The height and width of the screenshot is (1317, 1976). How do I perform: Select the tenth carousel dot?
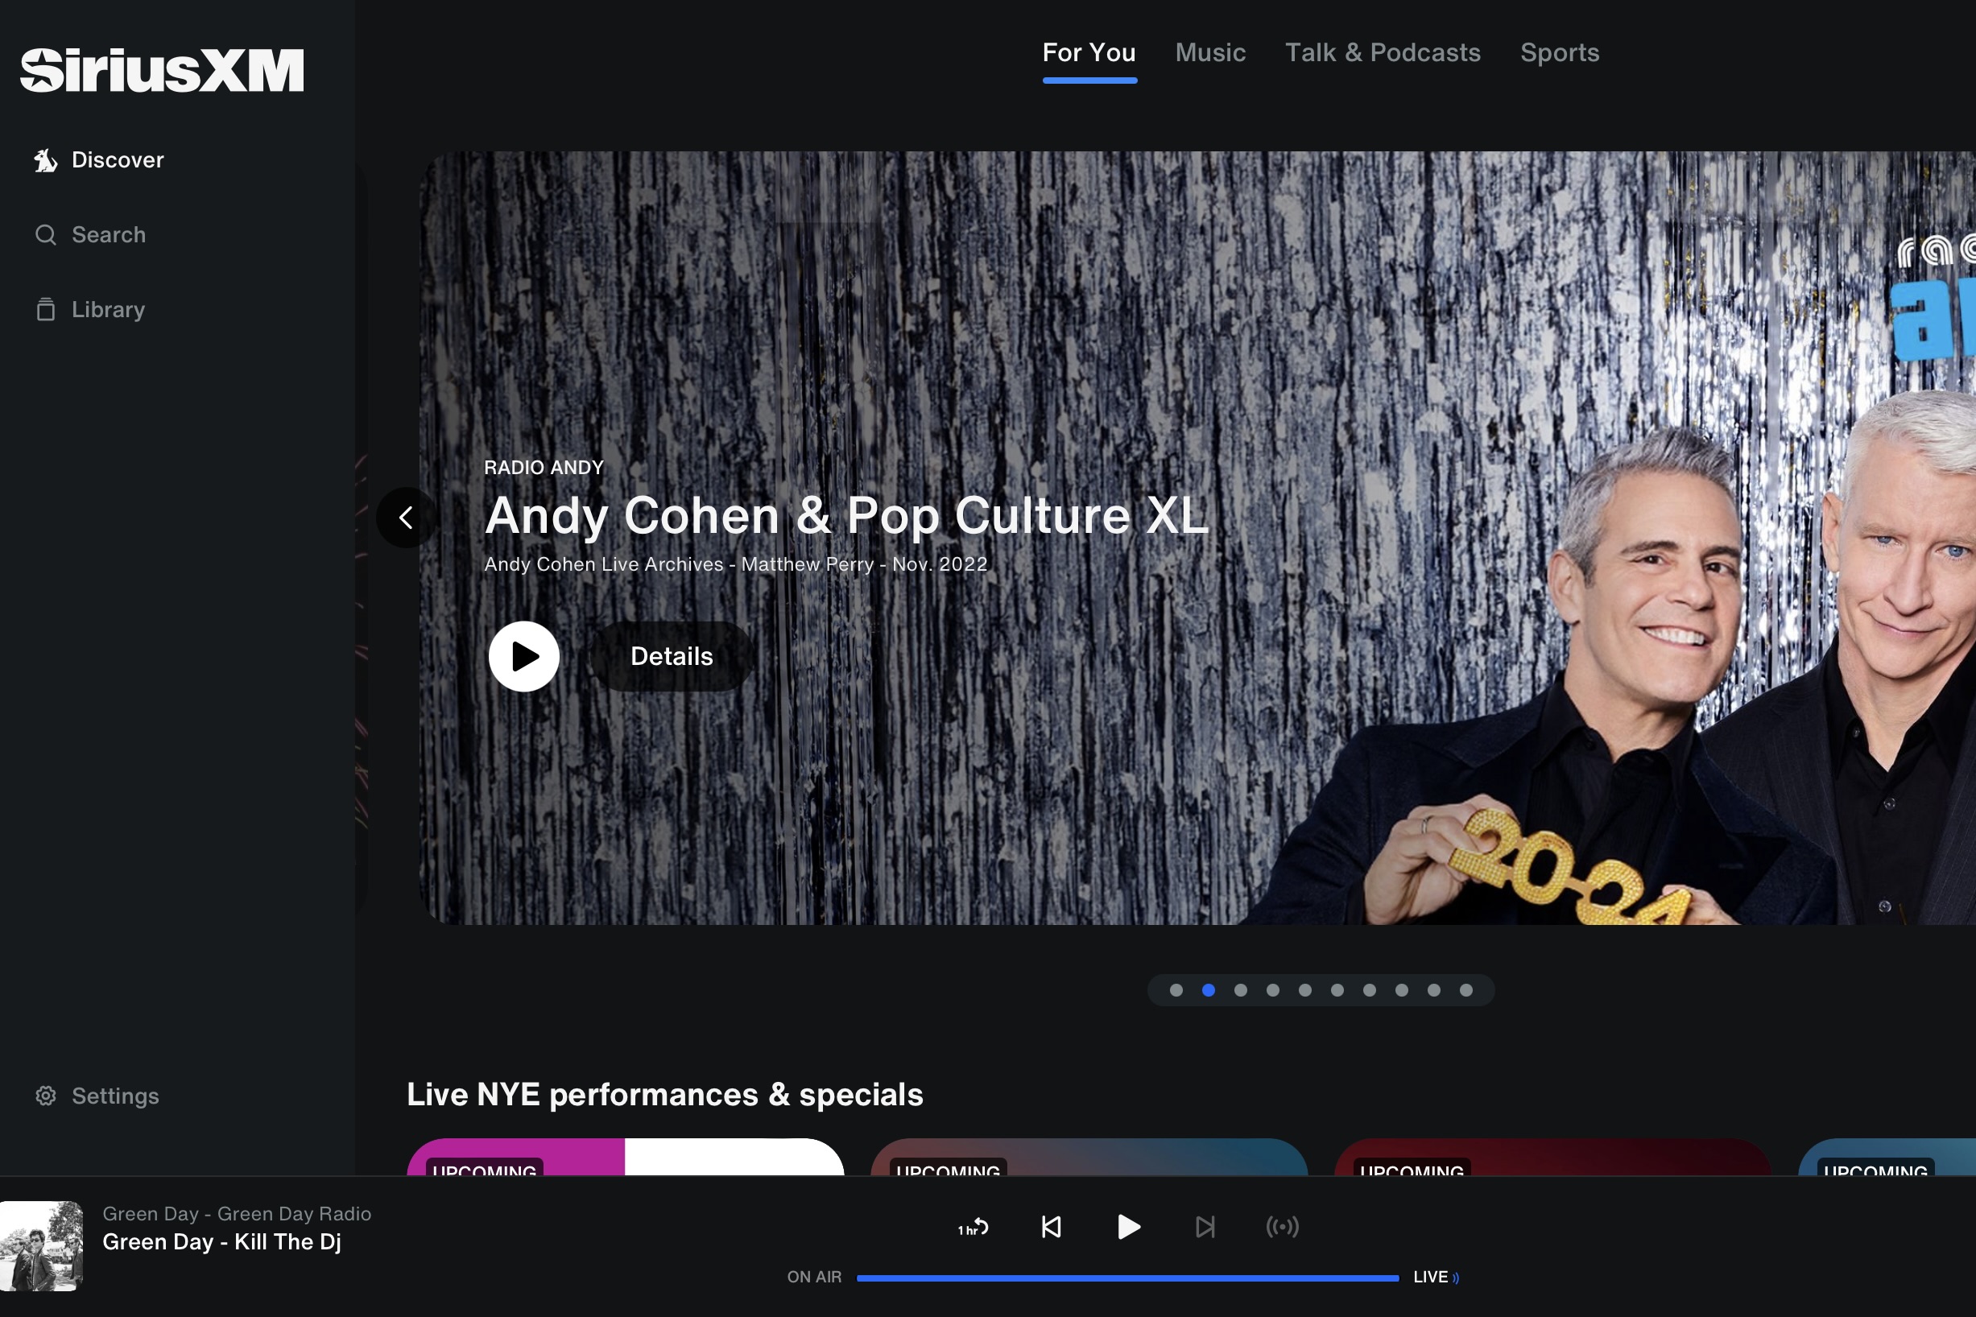pyautogui.click(x=1466, y=990)
